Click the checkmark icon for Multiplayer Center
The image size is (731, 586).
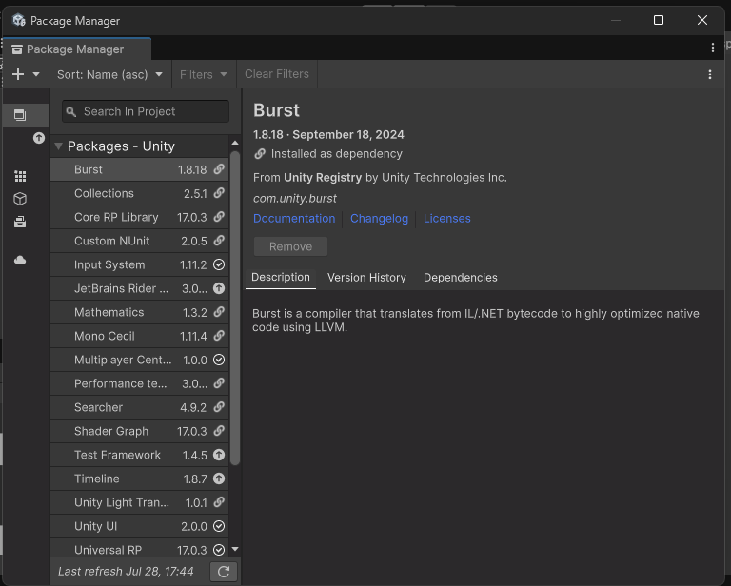pos(219,360)
